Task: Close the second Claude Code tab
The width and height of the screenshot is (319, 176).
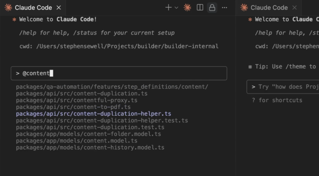Action: click(295, 8)
